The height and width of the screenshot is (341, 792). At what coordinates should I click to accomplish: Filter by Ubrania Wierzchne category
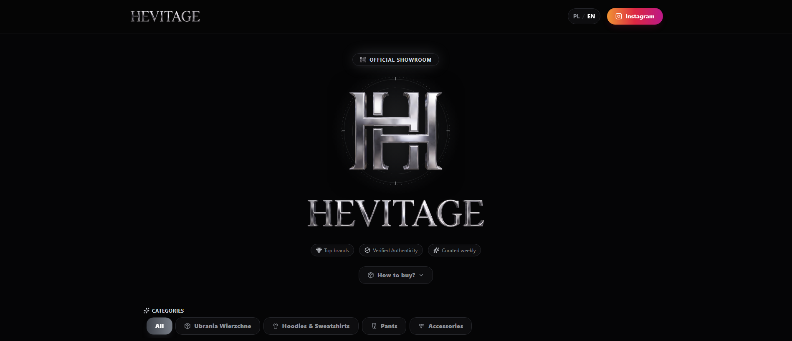218,326
